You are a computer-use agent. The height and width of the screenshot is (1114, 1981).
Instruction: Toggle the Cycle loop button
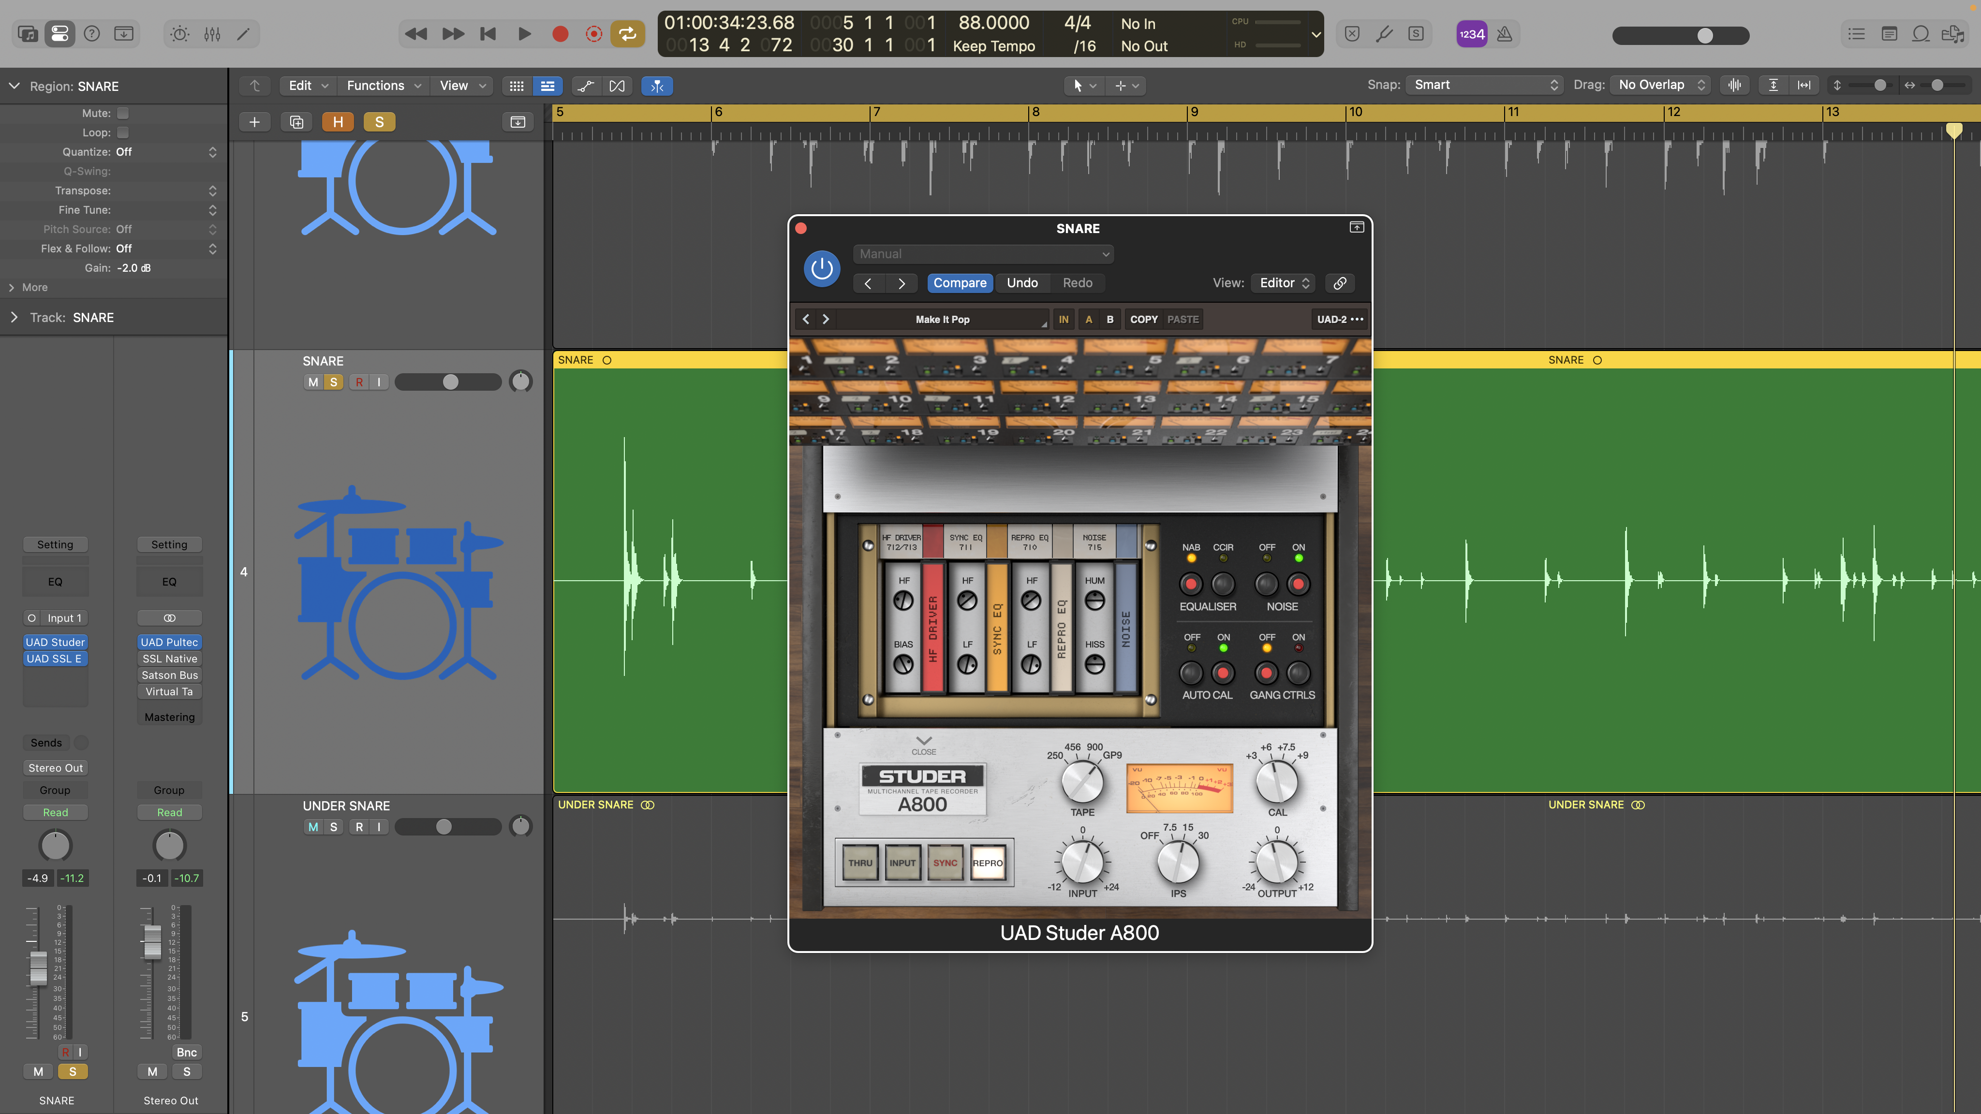627,34
